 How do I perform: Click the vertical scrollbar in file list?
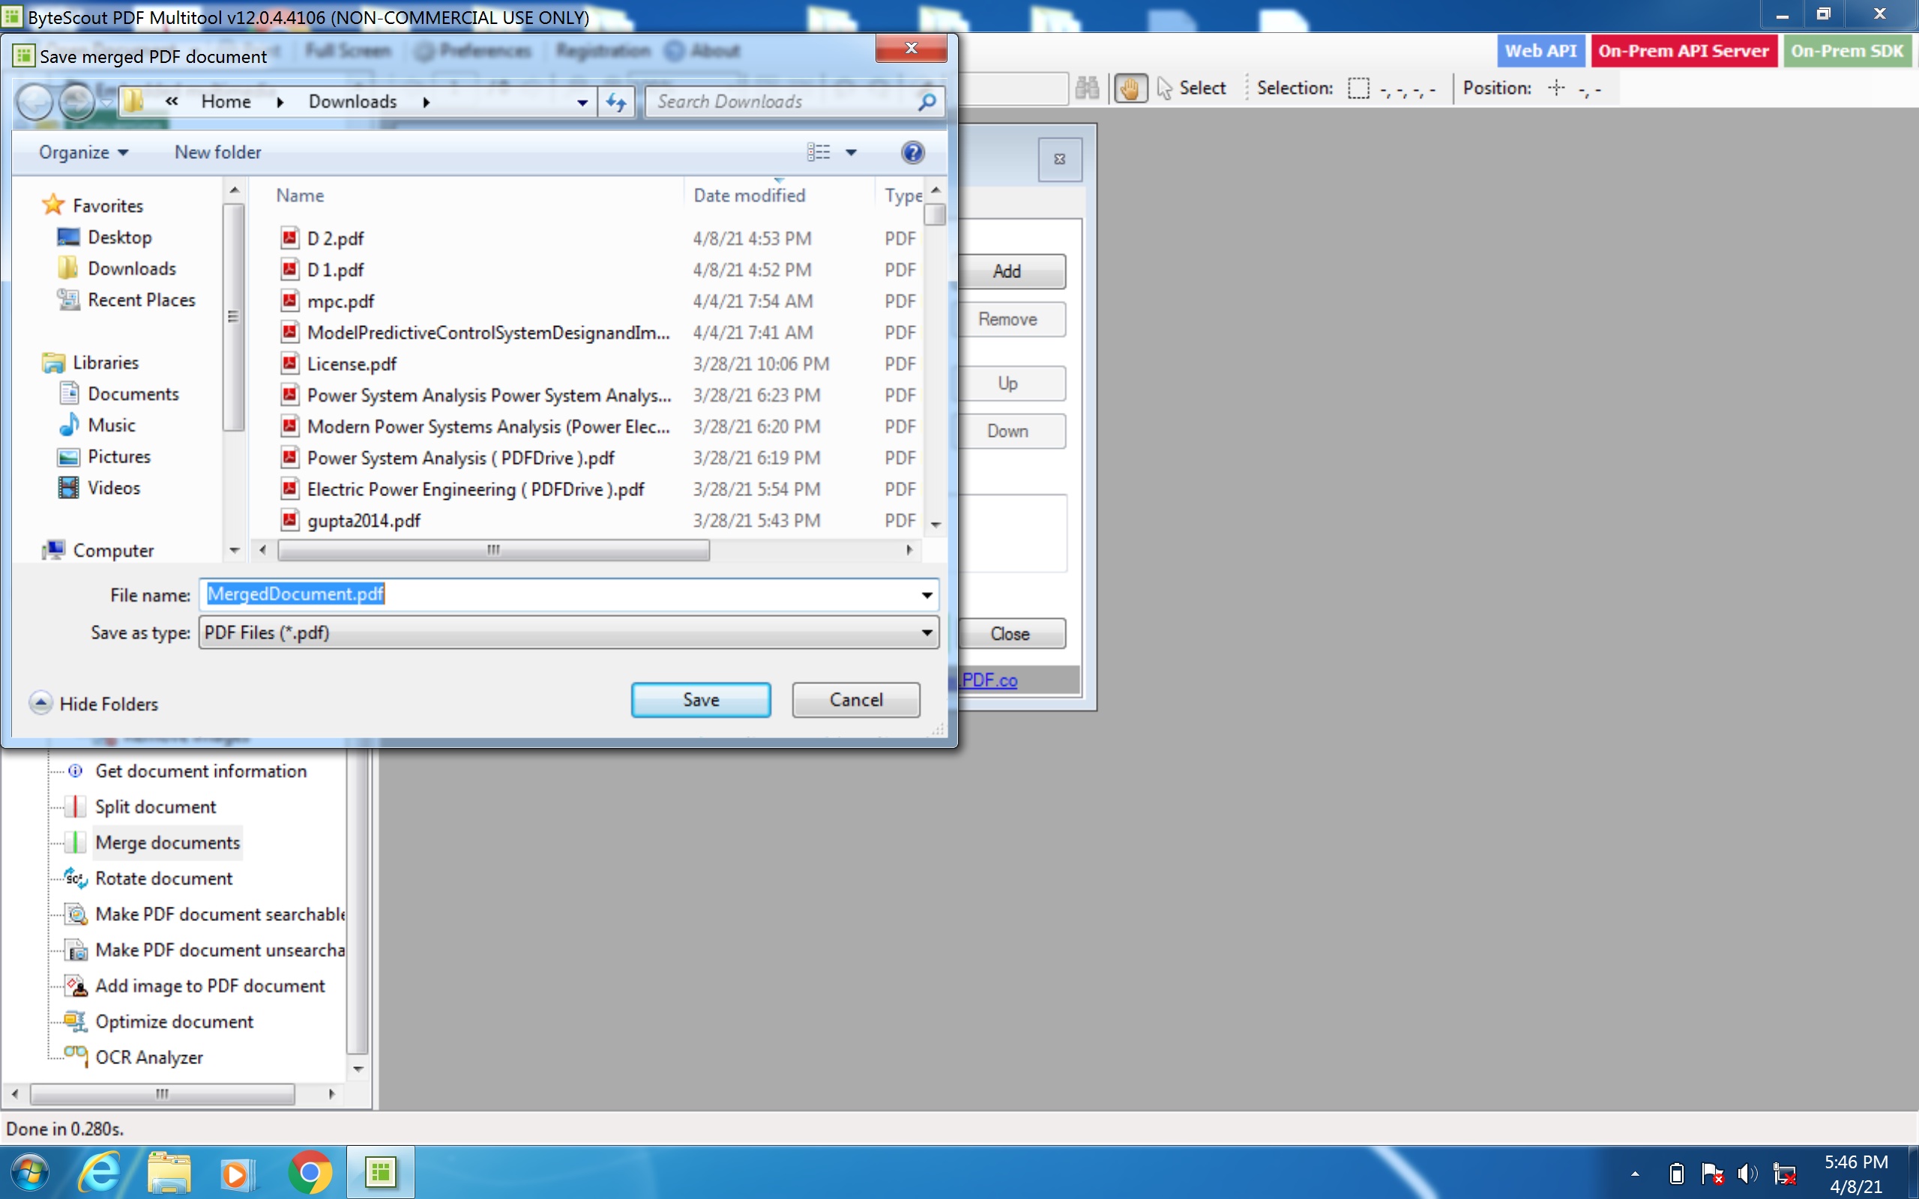(x=933, y=221)
